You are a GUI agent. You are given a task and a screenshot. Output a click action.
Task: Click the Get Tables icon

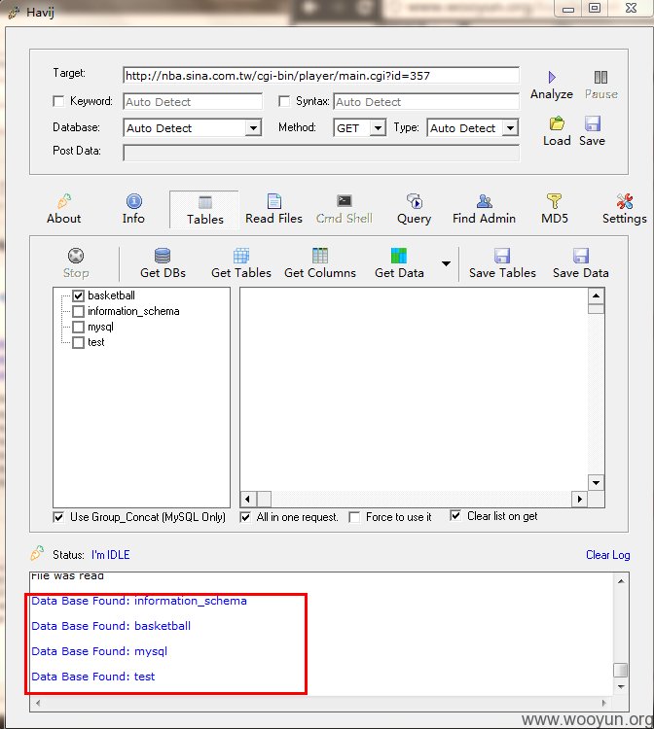click(241, 256)
